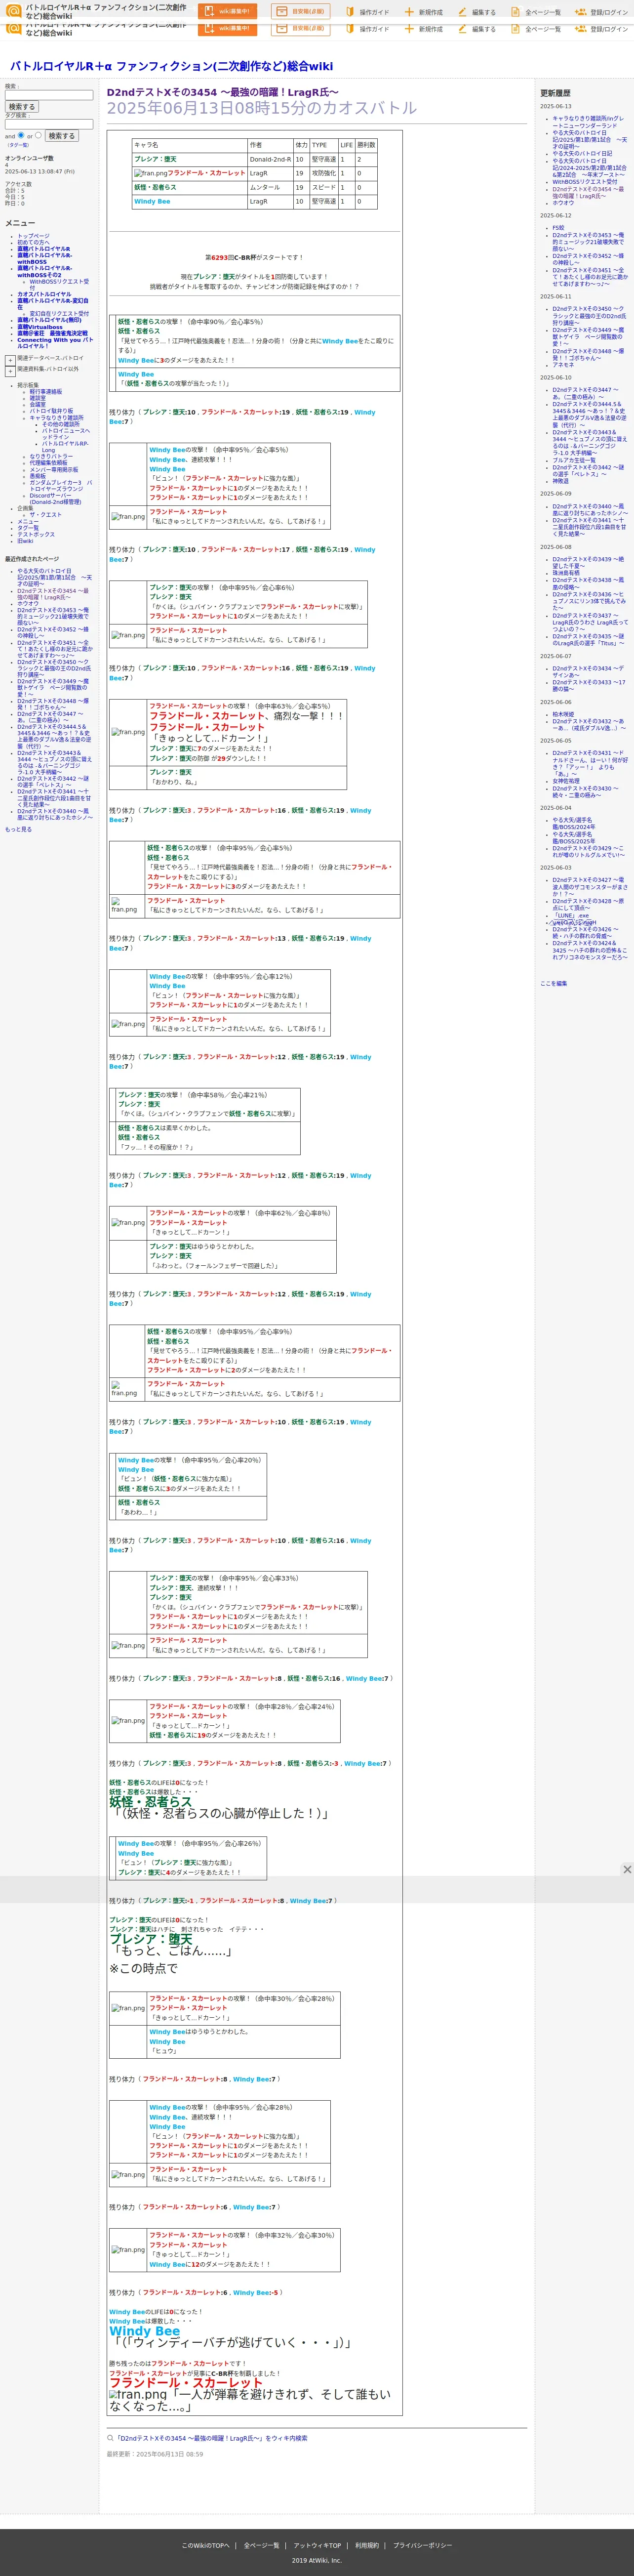The width and height of the screenshot is (634, 2576).
Task: Open the 雑談室 board link
Action: [38, 398]
